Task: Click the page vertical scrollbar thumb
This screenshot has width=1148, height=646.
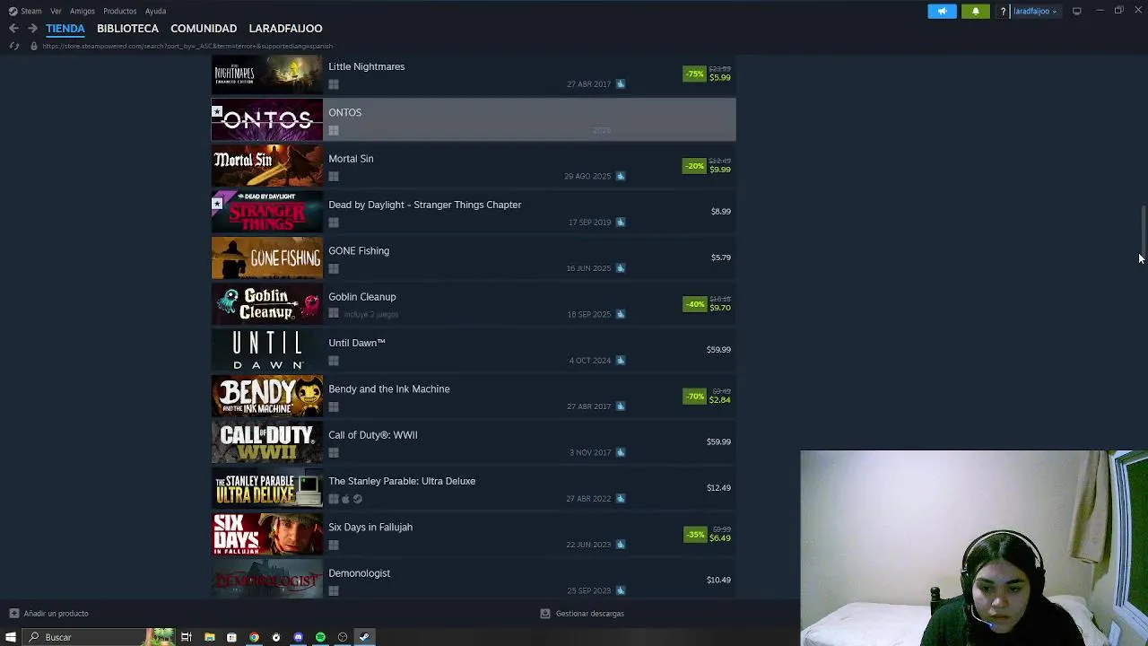Action: (1143, 231)
